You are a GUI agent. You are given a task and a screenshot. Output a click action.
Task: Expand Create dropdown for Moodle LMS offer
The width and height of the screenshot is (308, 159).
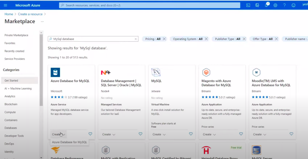click(x=259, y=134)
